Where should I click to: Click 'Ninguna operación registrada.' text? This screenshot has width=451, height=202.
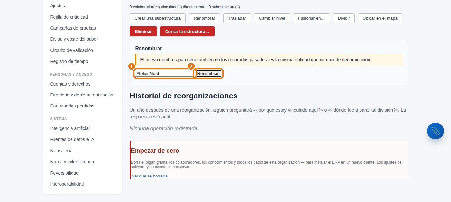click(x=164, y=128)
